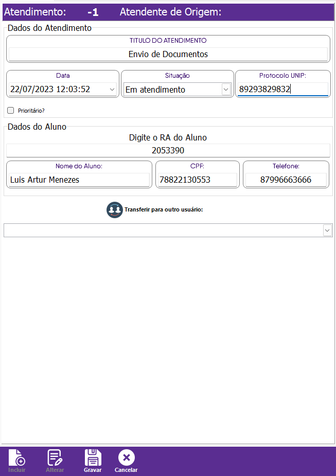Expand the Situação dropdown arrow
336x476 pixels.
coord(225,90)
